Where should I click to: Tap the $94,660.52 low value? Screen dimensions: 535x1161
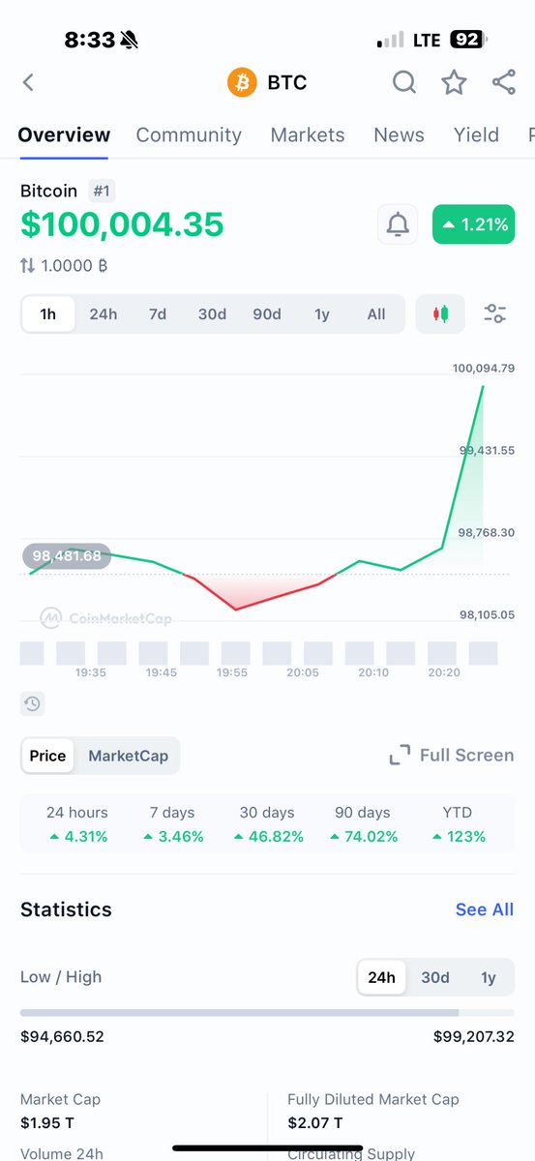[62, 1037]
